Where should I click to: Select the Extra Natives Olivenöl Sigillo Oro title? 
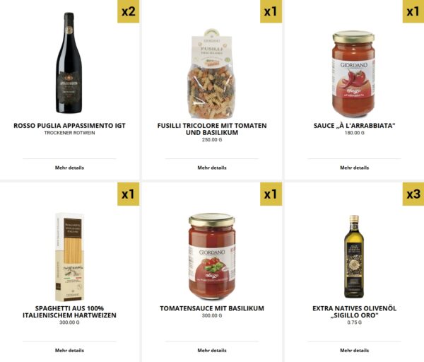tap(355, 312)
